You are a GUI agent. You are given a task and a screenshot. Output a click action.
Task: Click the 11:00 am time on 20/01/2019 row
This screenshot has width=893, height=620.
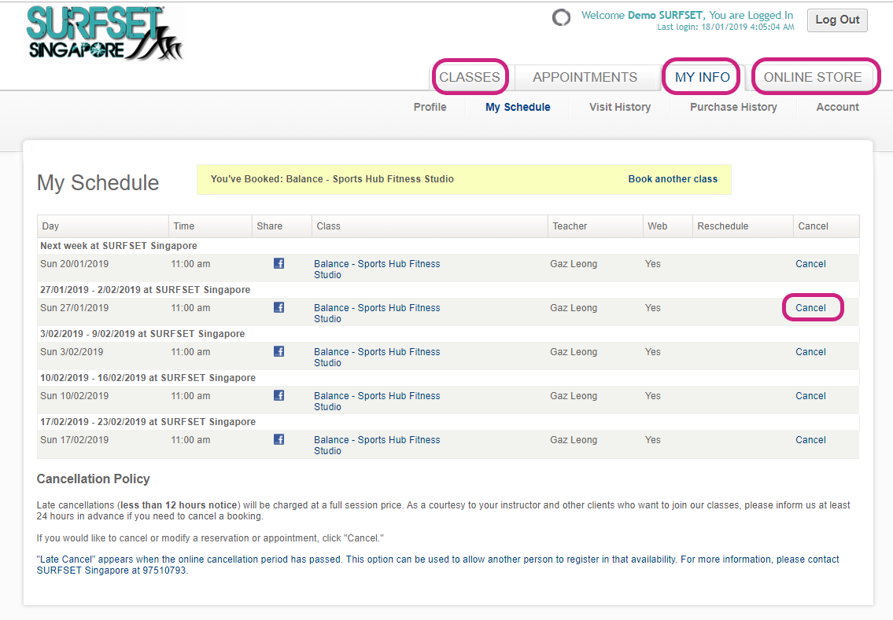click(190, 264)
